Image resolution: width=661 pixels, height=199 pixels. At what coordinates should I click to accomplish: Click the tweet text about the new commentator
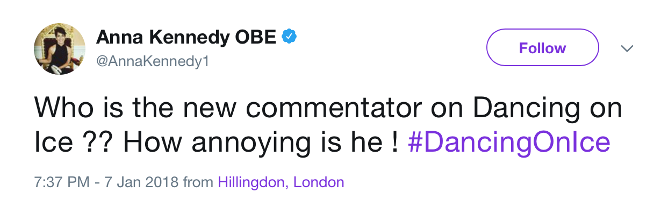(328, 125)
